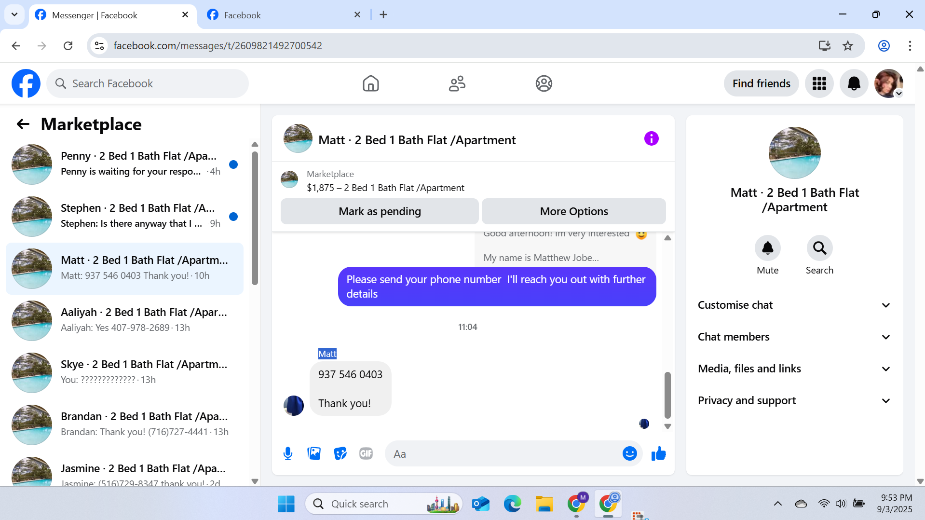This screenshot has width=925, height=520.
Task: Choose a sticker with the sticker icon
Action: click(x=340, y=453)
